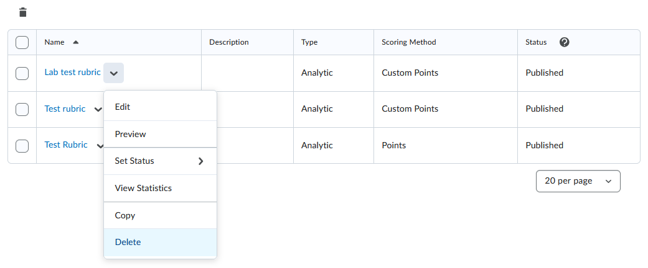
Task: Sort by the Name column header
Action: coord(55,42)
